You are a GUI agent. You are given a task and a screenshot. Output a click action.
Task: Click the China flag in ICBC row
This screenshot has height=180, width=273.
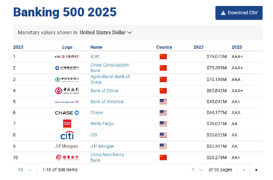(163, 57)
